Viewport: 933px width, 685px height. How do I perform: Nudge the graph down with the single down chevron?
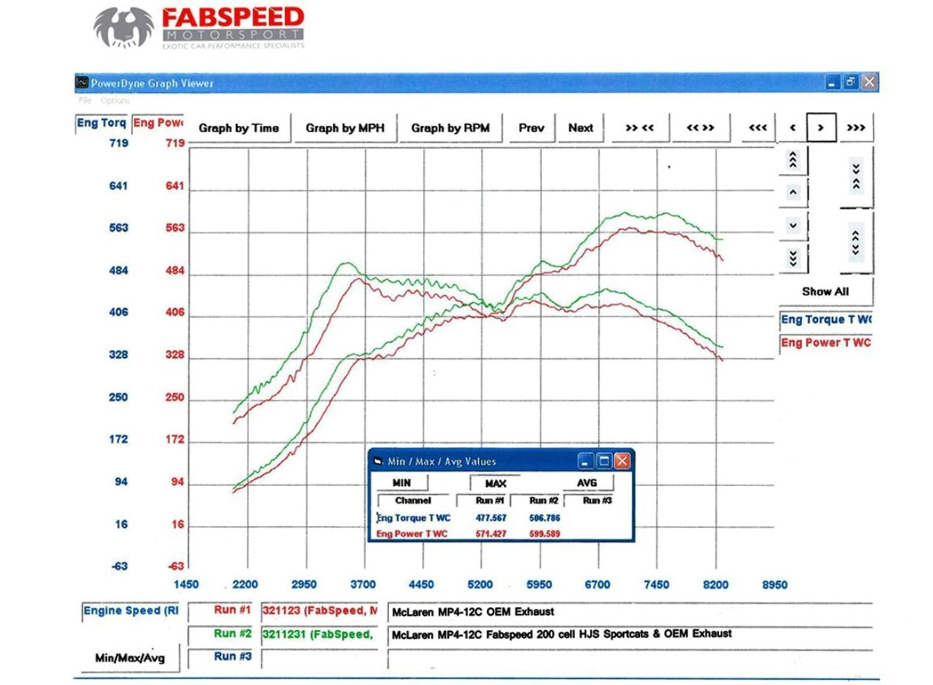pos(793,225)
